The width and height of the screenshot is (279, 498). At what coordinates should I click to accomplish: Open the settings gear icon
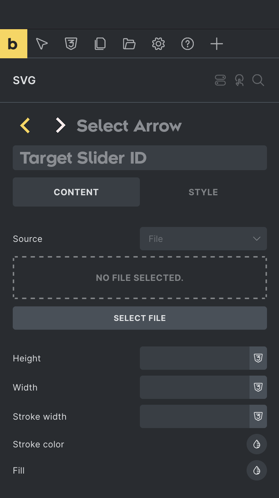coord(158,43)
